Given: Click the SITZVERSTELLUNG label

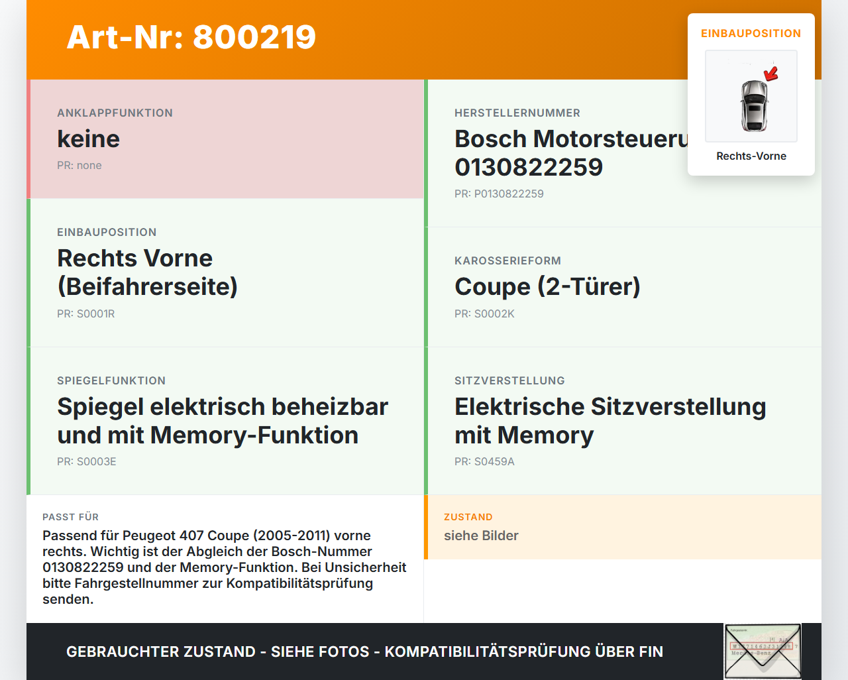Looking at the screenshot, I should pyautogui.click(x=510, y=380).
